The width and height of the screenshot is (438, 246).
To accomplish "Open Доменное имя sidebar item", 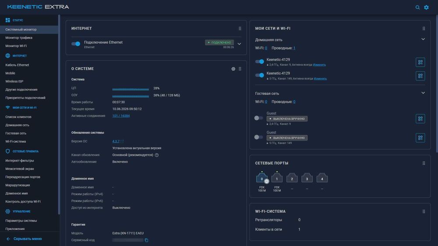I will point(29,193).
